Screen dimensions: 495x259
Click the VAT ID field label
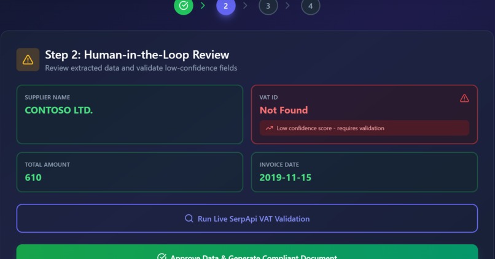pyautogui.click(x=268, y=97)
